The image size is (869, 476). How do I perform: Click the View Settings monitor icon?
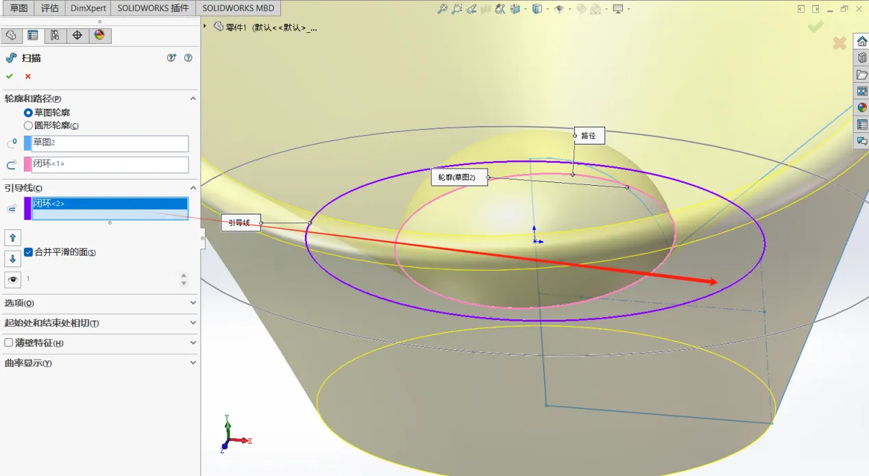pyautogui.click(x=617, y=9)
